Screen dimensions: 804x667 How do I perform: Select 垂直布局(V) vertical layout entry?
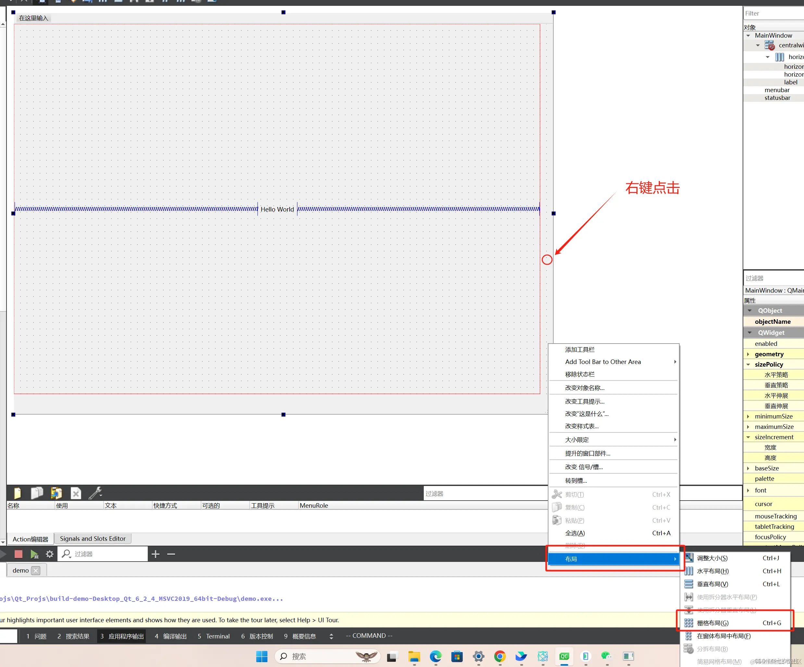click(712, 584)
